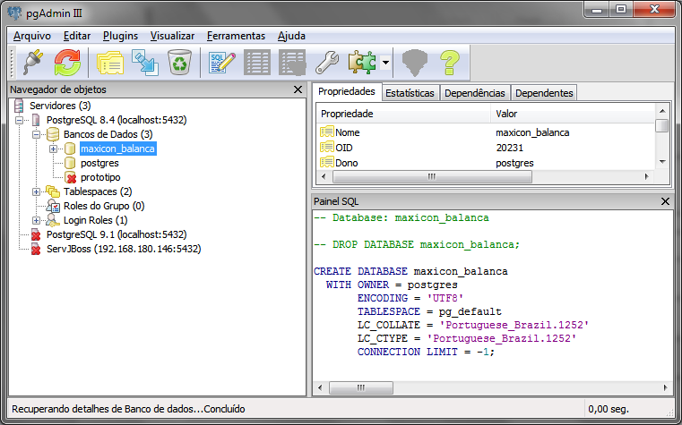Select the disconnected prototipo database
682x425 pixels.
(x=100, y=177)
